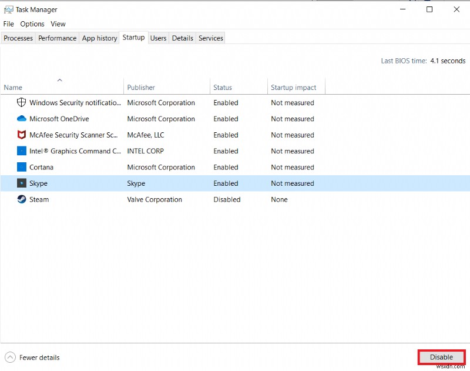Click the sort arrow above the Name column
Screen dimensions: 470x371
(60, 80)
